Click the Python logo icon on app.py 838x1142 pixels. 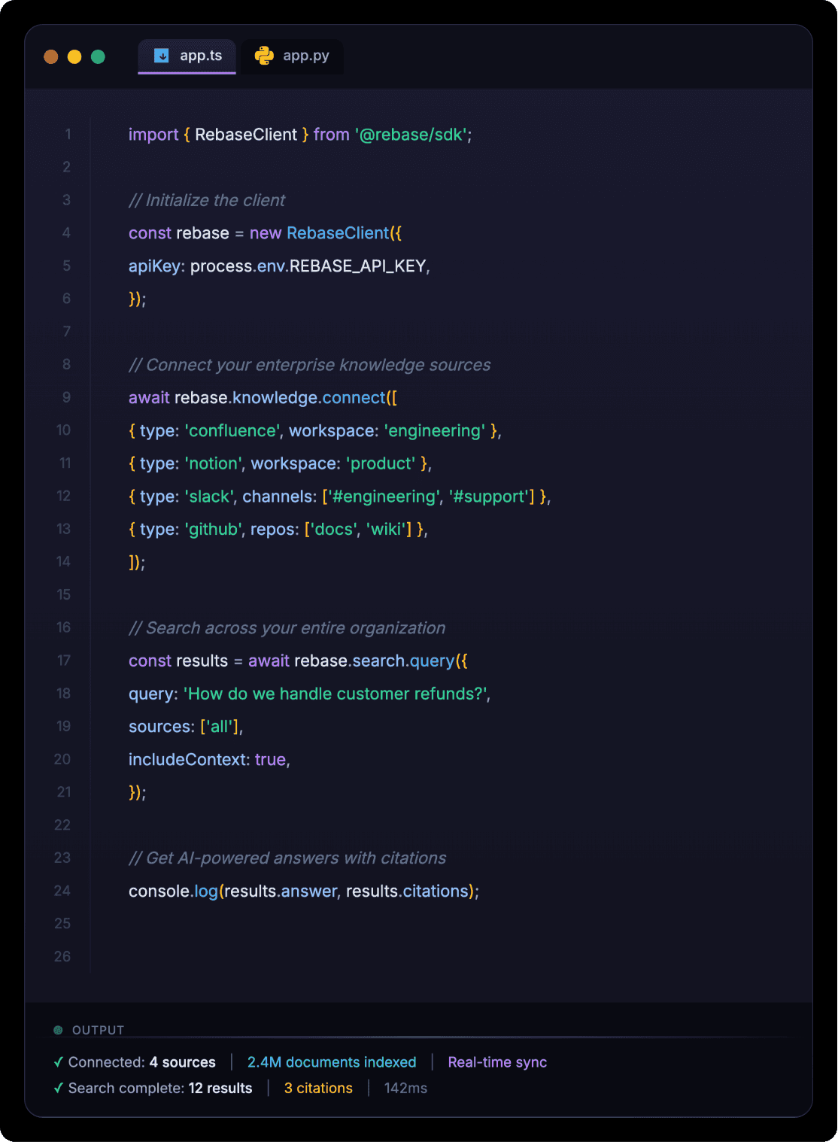pos(264,56)
